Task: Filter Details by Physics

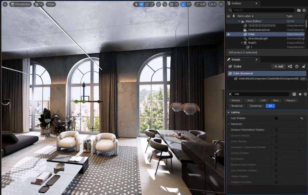Action: 291,100
